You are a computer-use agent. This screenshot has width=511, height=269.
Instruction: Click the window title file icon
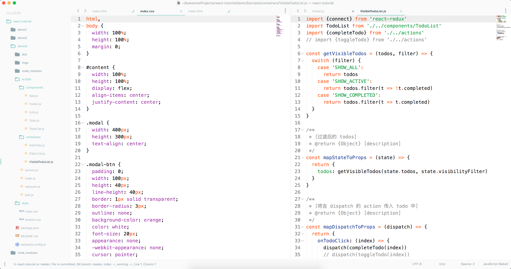pos(179,3)
